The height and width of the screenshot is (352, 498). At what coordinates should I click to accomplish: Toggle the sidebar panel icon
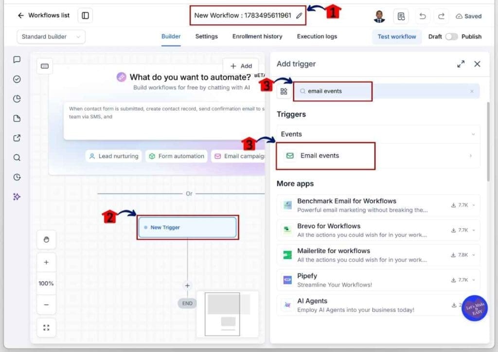click(x=85, y=16)
